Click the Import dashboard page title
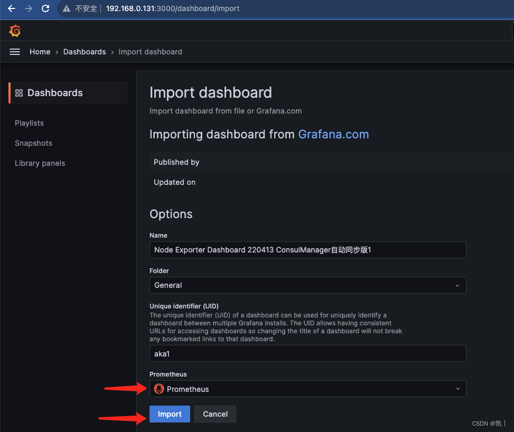 pyautogui.click(x=211, y=93)
